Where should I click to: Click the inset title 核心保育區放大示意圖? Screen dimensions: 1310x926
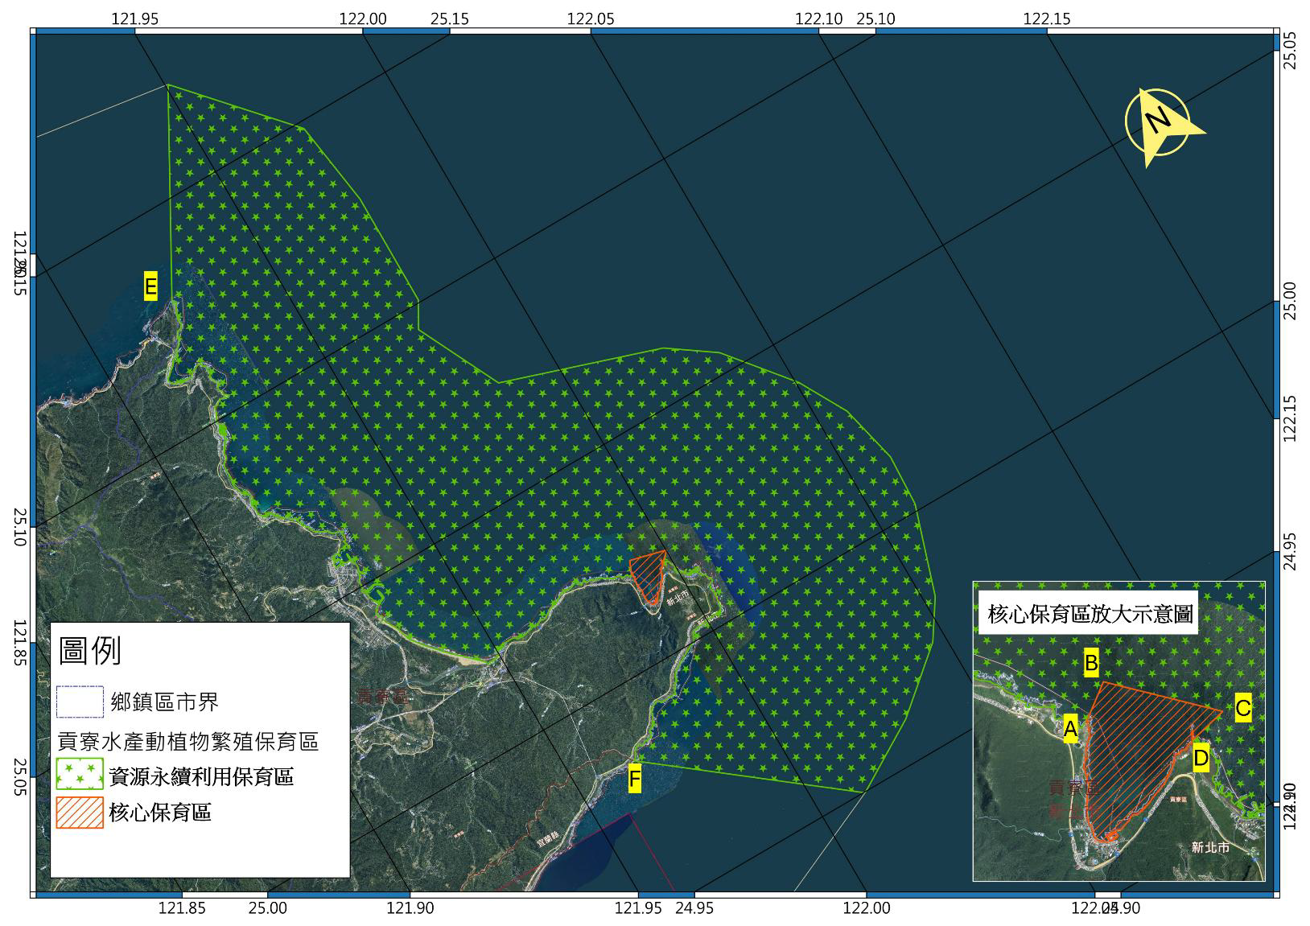1090,615
